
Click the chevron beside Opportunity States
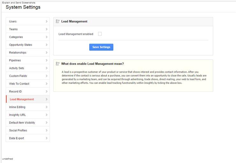tap(47, 45)
